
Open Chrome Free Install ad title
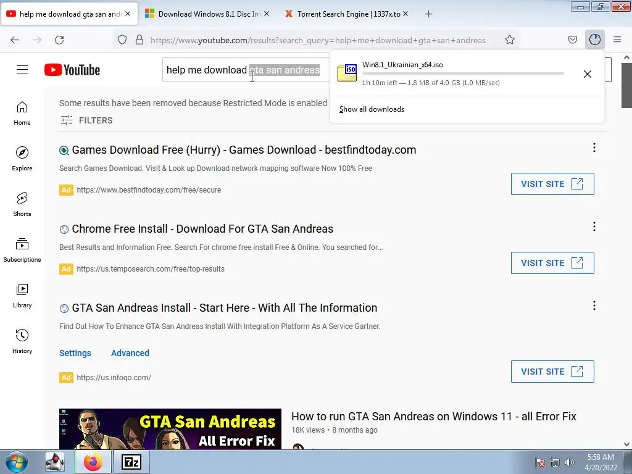202,229
